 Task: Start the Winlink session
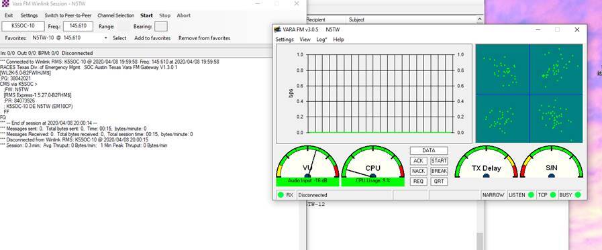point(146,15)
